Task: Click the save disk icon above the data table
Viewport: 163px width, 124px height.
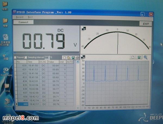Action: tap(73, 58)
